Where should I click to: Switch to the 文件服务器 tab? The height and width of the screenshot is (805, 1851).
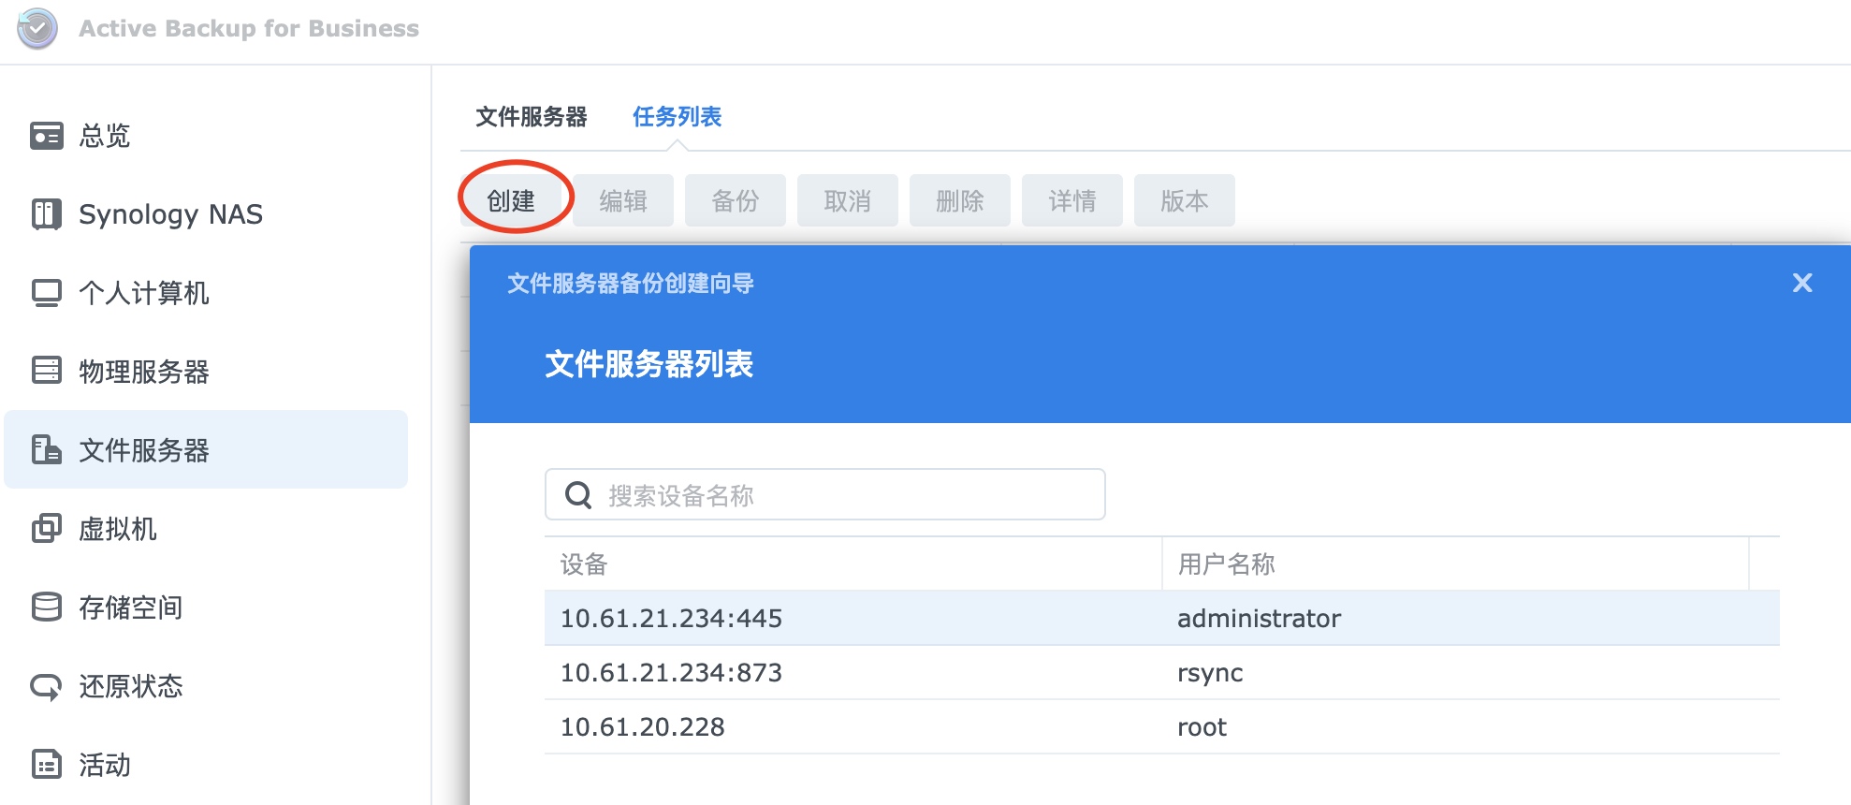[531, 117]
